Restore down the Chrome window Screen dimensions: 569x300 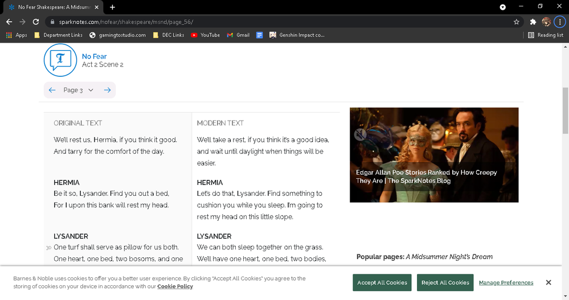(x=540, y=6)
